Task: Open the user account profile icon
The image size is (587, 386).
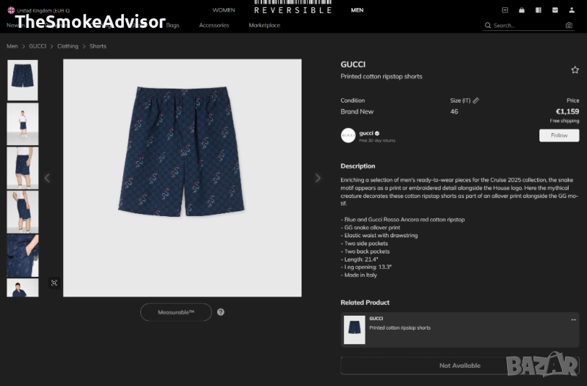Action: click(x=572, y=10)
